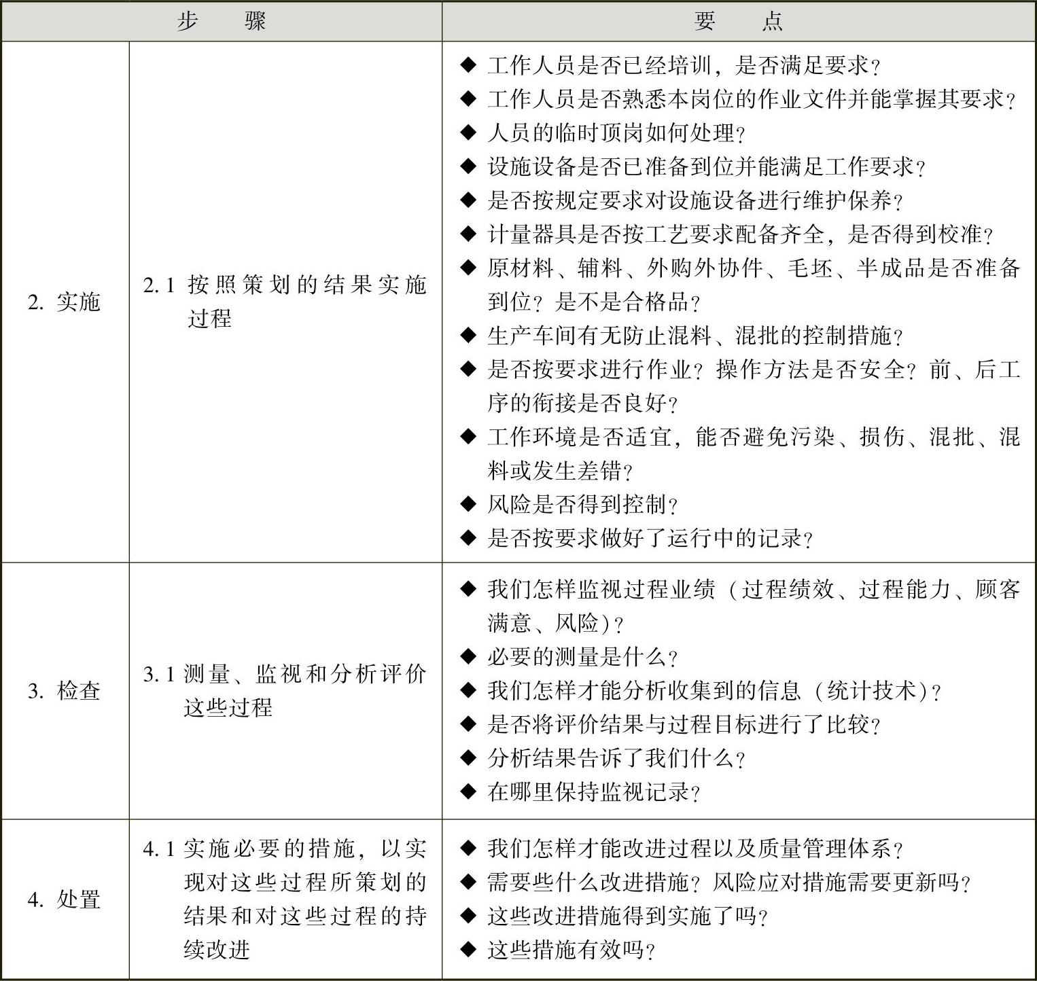Click the line "这些措施有效吗?"
1037x981 pixels.
point(558,949)
